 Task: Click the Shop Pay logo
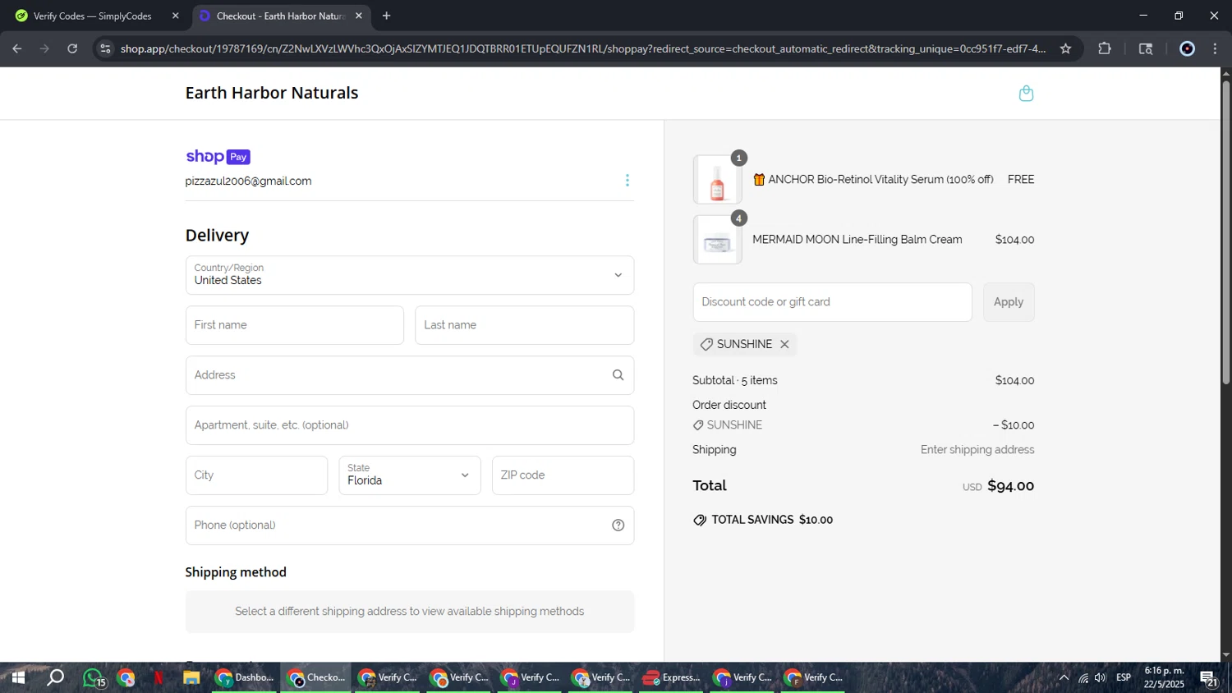click(218, 157)
